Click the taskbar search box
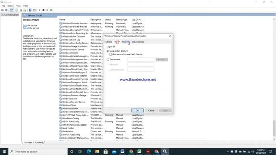The width and height of the screenshot is (276, 155). click(x=38, y=152)
